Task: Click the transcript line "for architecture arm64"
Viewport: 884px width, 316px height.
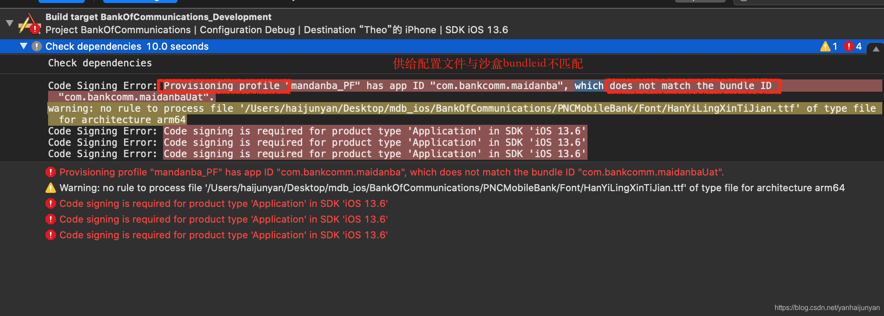Action: 122,120
